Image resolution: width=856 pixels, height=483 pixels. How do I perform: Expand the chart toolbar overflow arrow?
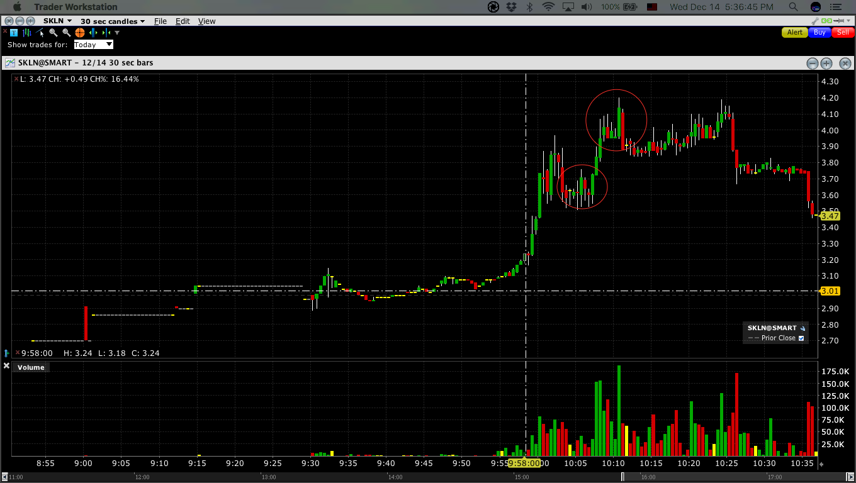[x=117, y=32]
